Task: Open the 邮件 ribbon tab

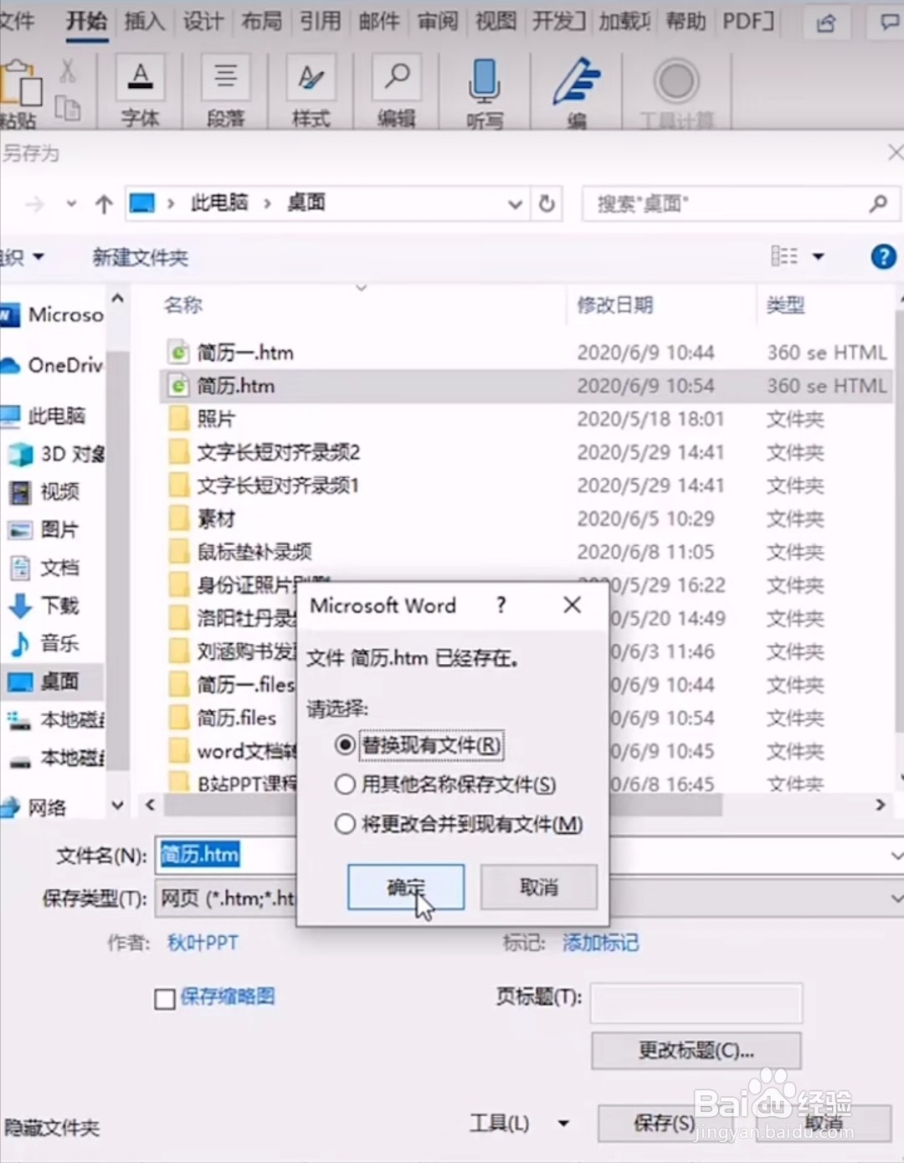Action: [378, 22]
